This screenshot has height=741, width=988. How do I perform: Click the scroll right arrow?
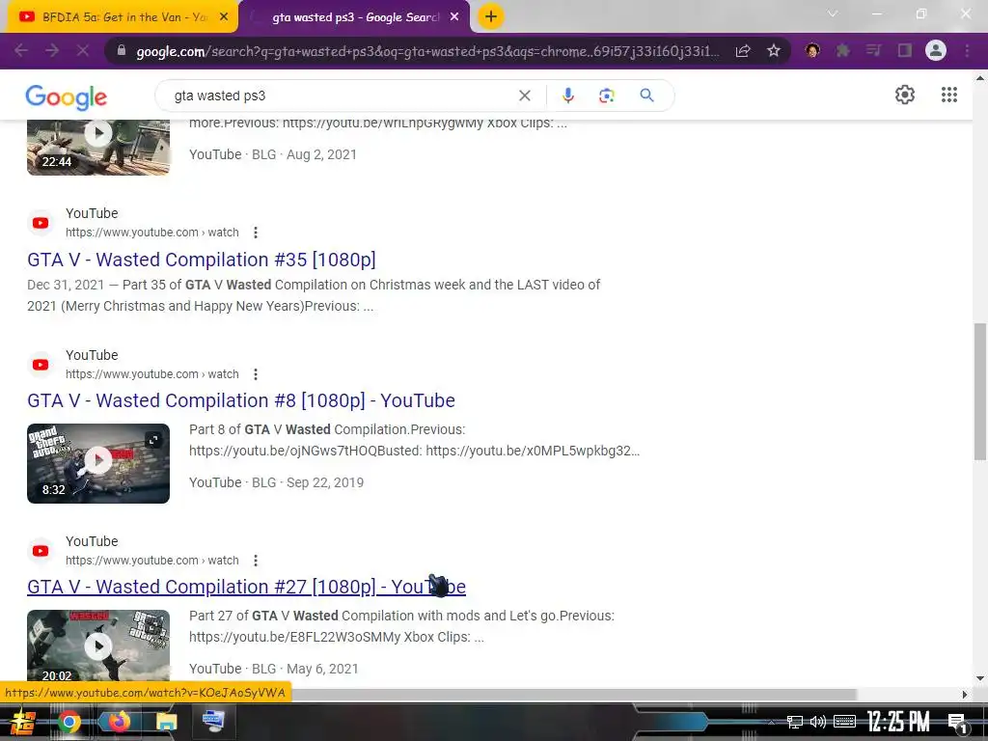point(965,695)
